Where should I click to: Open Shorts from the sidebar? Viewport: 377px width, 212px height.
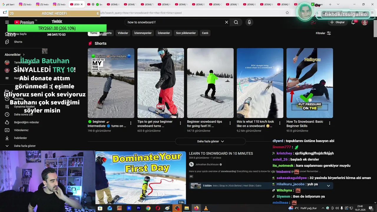tap(18, 42)
